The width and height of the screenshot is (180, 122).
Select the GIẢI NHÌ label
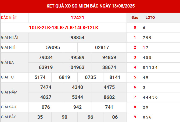pyautogui.click(x=8, y=47)
